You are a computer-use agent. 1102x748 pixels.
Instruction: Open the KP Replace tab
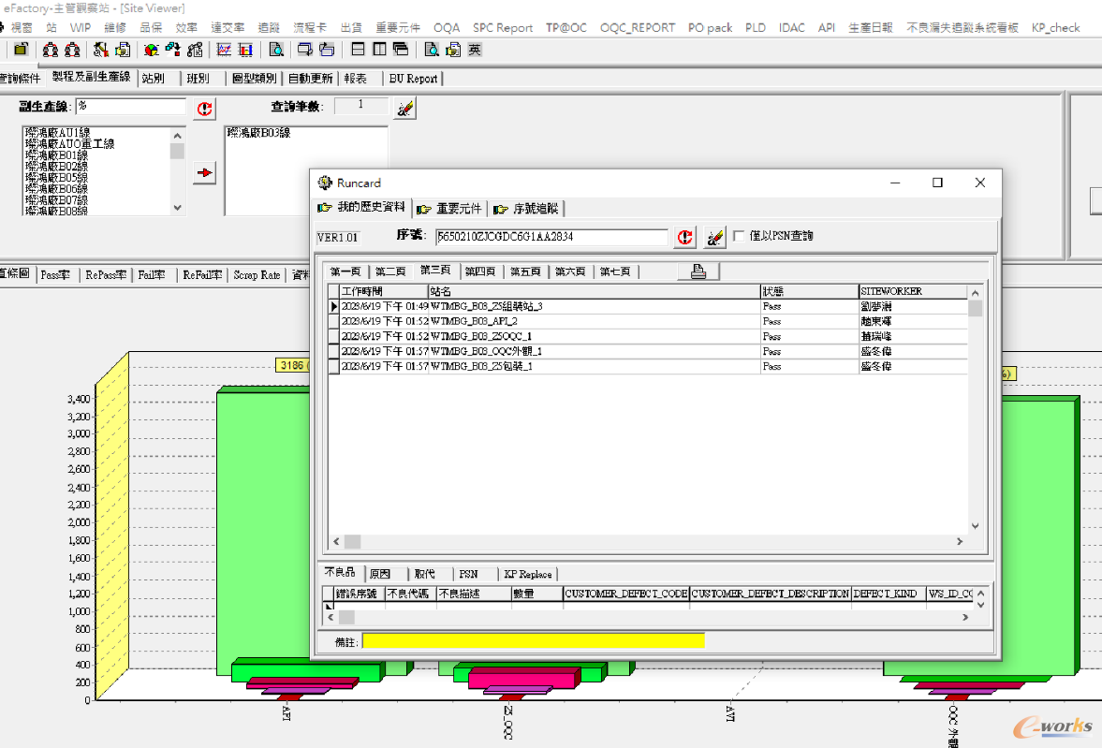point(528,575)
